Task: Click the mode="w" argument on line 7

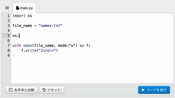Action: click(x=67, y=45)
